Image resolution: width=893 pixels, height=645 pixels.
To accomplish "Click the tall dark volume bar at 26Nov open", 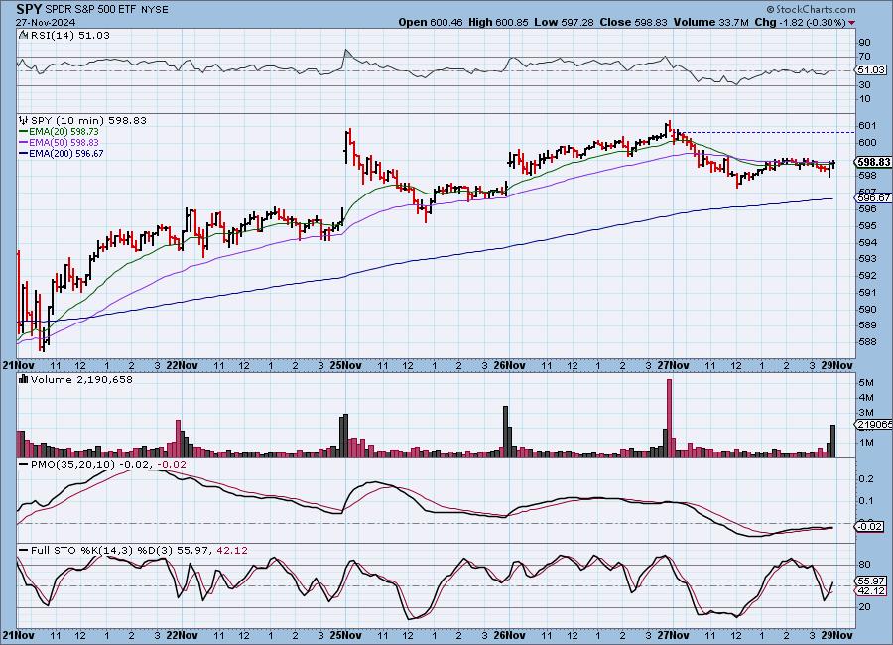I will [x=505, y=432].
